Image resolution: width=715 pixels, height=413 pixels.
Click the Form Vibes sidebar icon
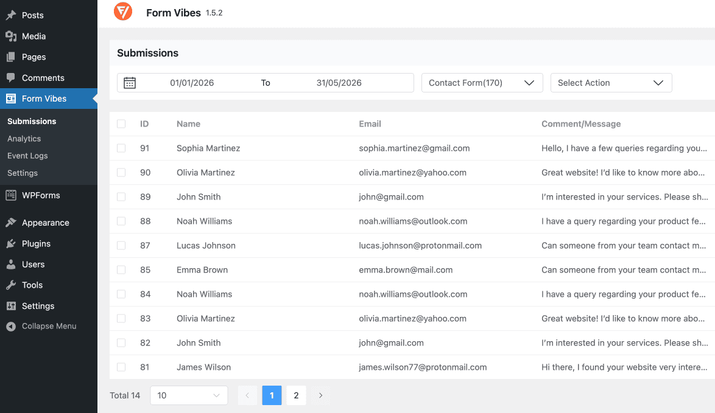[11, 99]
